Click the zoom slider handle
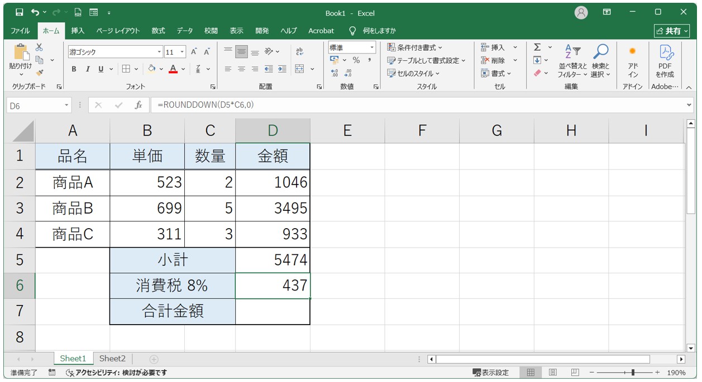 click(x=632, y=373)
